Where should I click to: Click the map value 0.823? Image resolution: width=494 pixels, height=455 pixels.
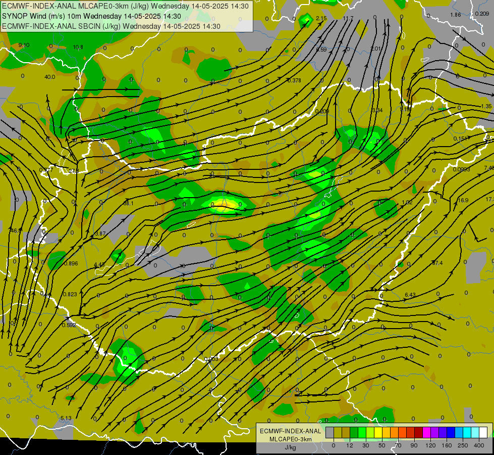tap(70, 295)
